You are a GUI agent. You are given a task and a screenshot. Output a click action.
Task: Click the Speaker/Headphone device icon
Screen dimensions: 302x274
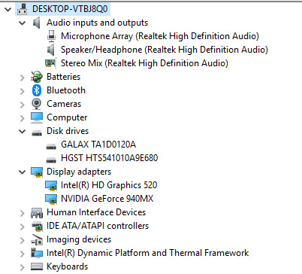[x=51, y=50]
